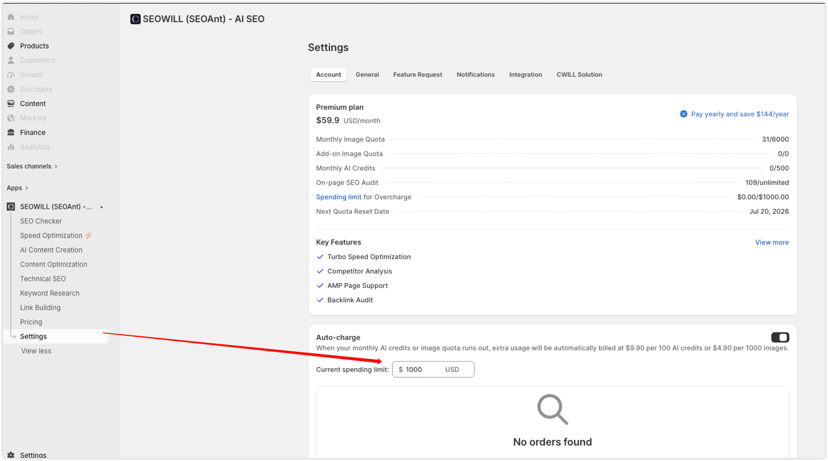This screenshot has width=828, height=461.
Task: Collapse the app menu with View less
Action: click(36, 351)
